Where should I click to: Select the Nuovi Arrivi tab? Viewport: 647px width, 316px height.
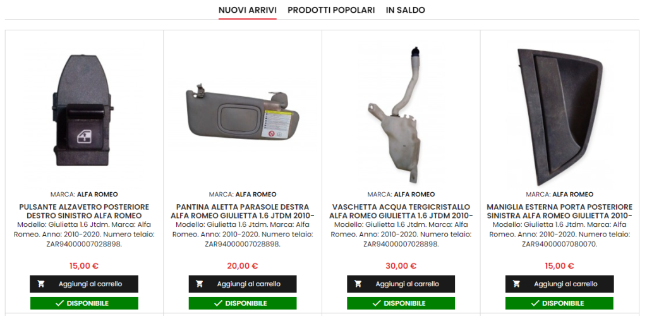coord(248,10)
